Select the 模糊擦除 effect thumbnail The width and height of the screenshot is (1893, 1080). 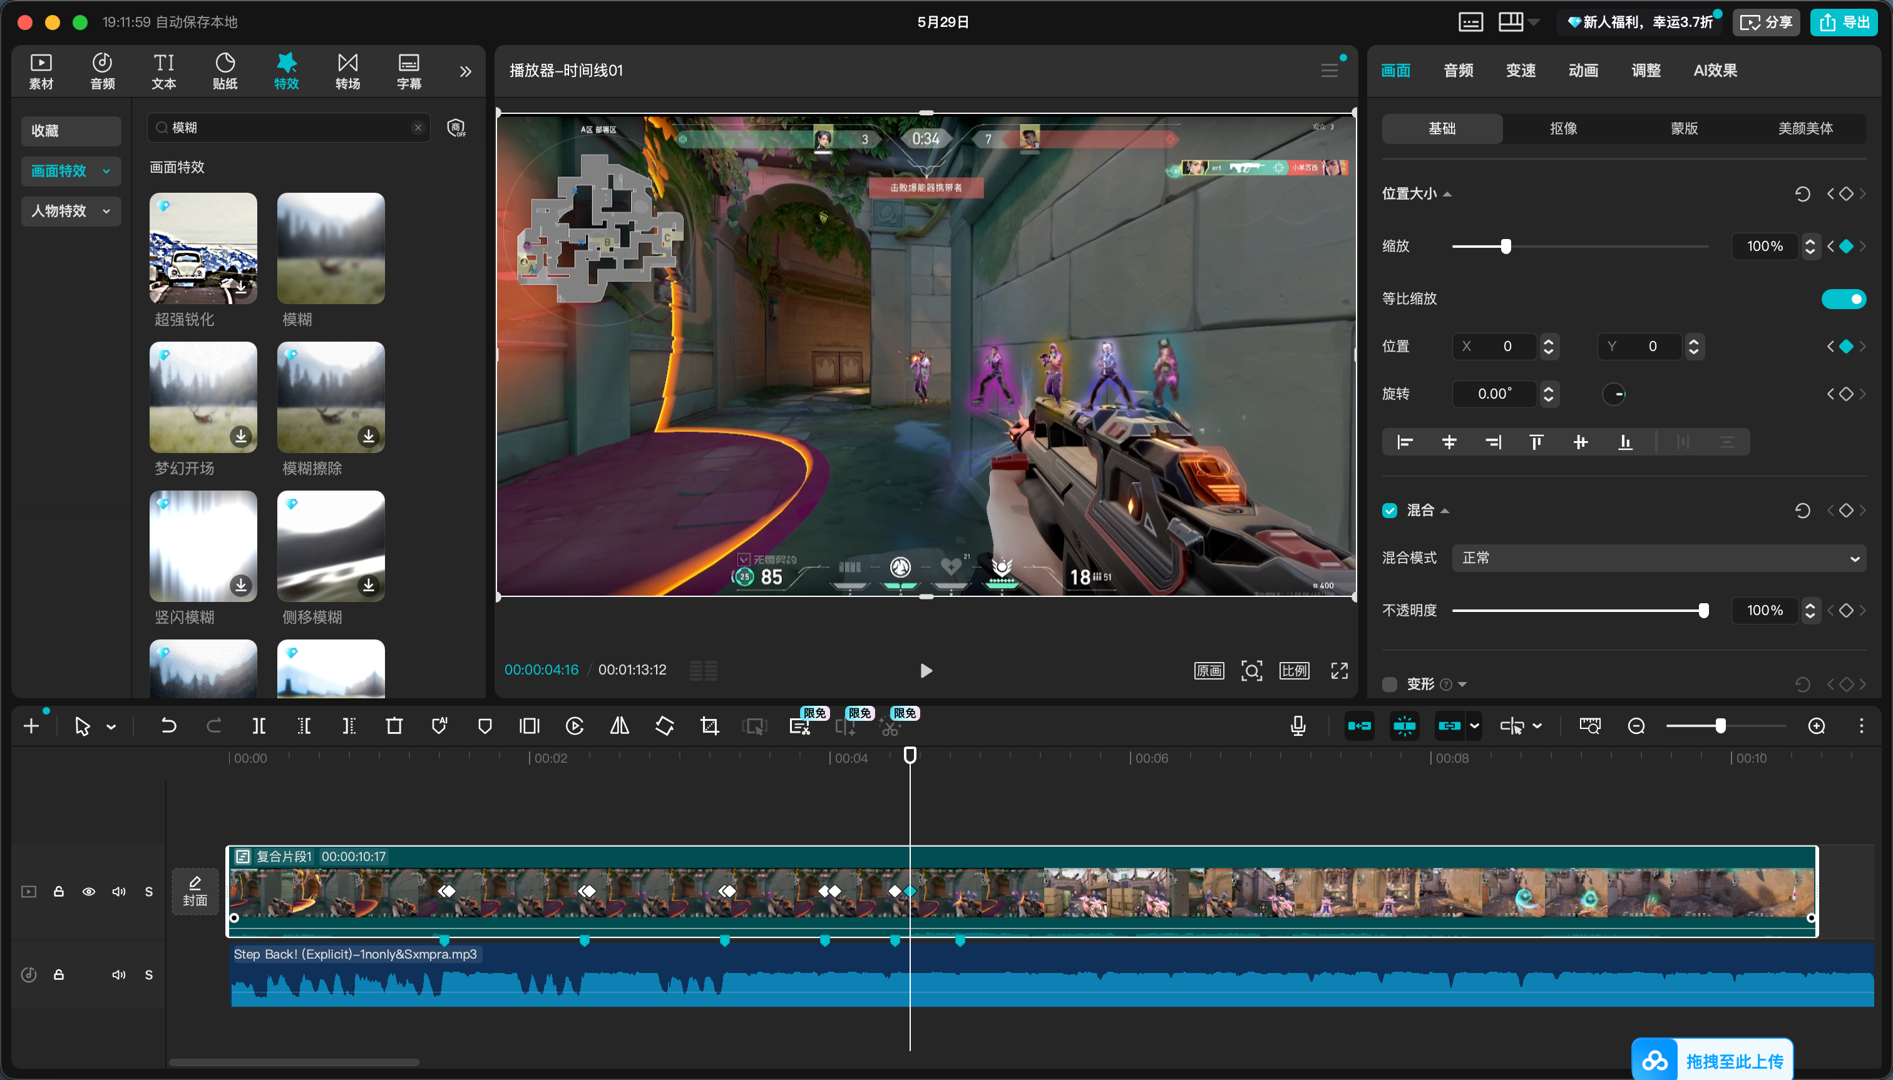(x=331, y=397)
